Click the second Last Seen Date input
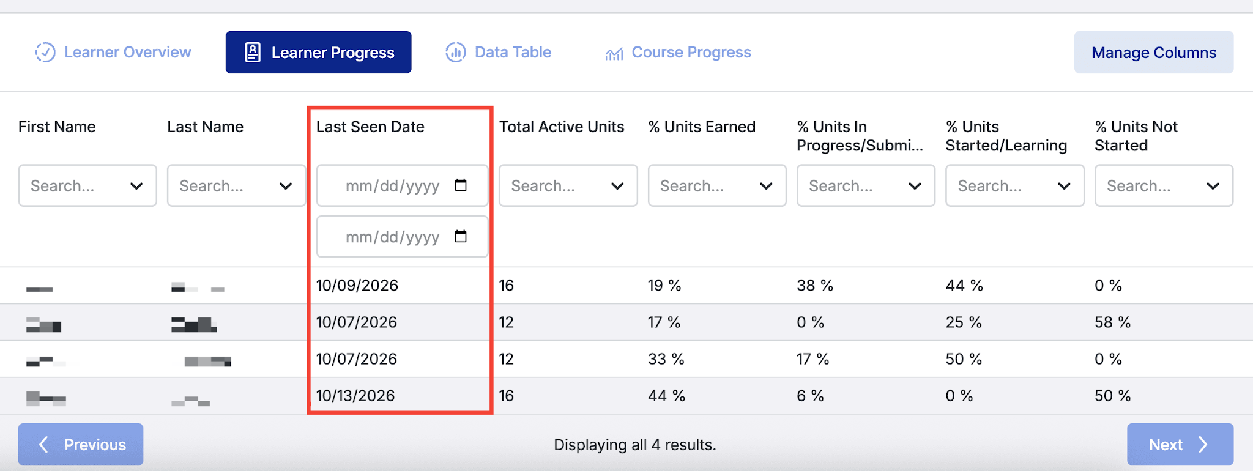The width and height of the screenshot is (1253, 471). (x=402, y=236)
